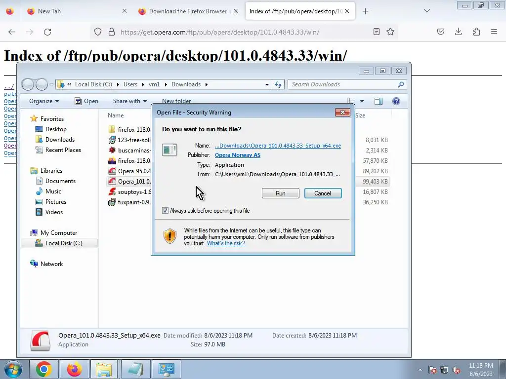Viewport: 506px width, 379px height.
Task: Click the padlock site security icon
Action: pos(112,32)
